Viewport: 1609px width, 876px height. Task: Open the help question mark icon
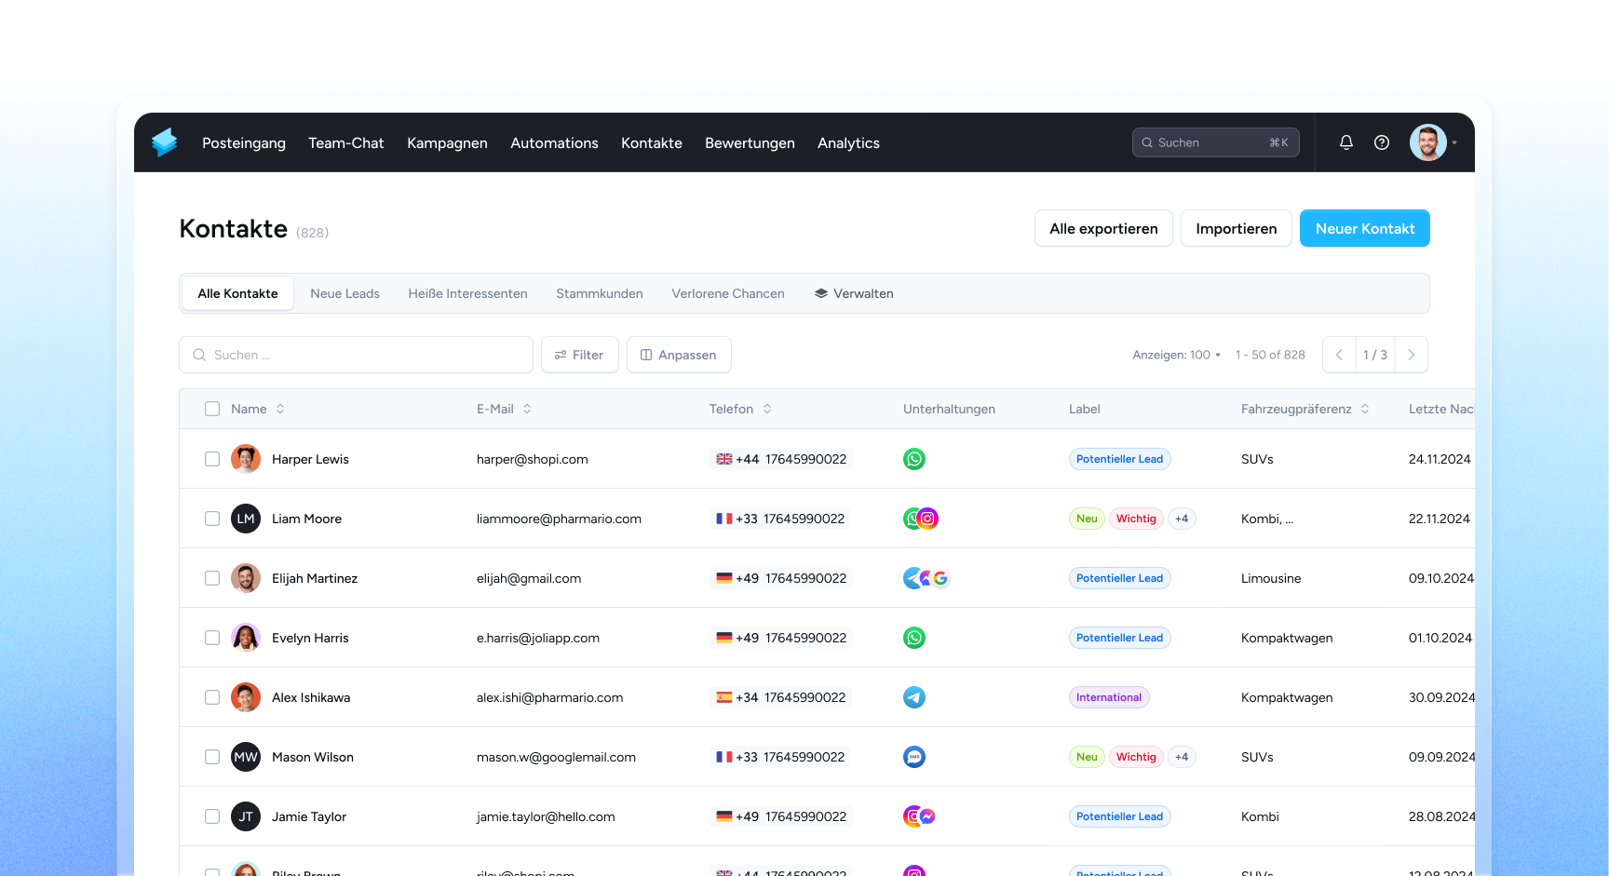point(1382,142)
